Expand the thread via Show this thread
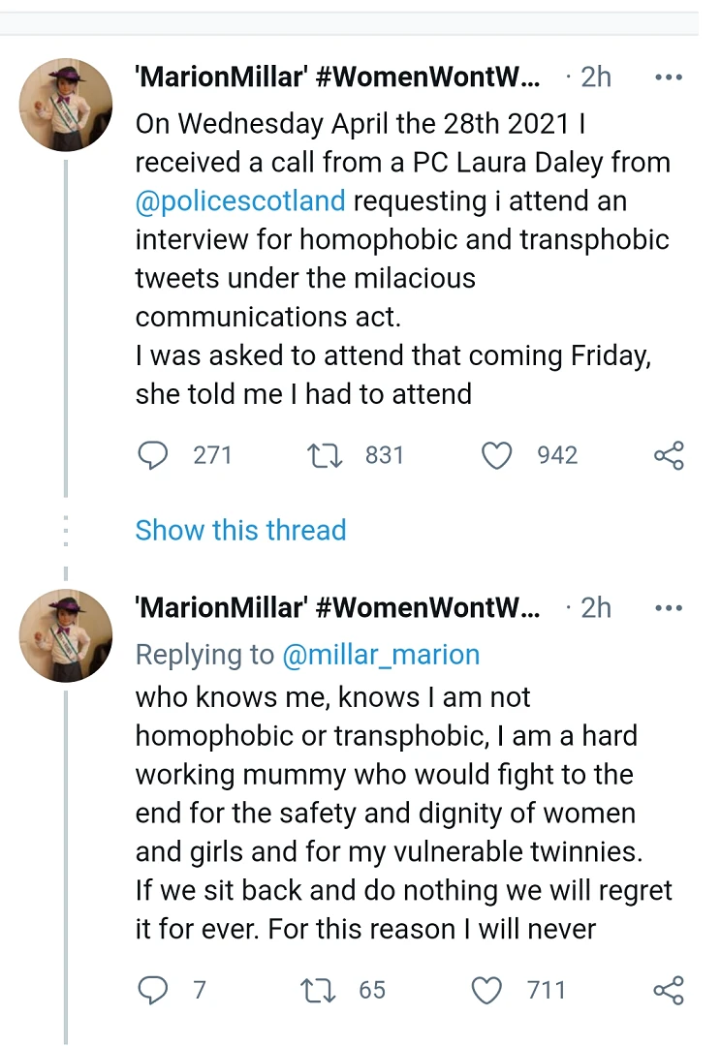Viewport: 721px width, 1046px height. pos(240,531)
